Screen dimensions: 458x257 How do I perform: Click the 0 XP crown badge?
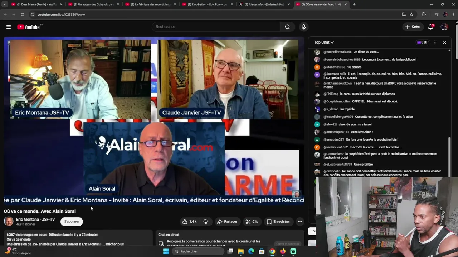pyautogui.click(x=423, y=42)
